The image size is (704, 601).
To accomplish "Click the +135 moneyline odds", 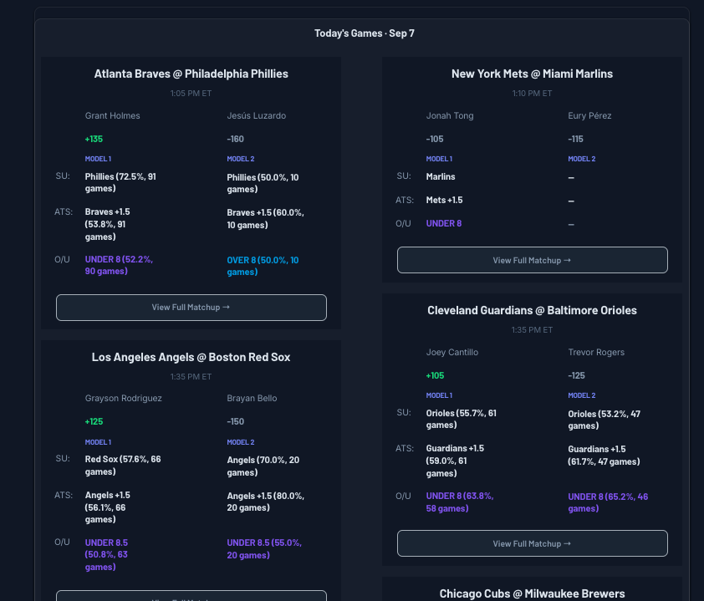I will click(94, 139).
